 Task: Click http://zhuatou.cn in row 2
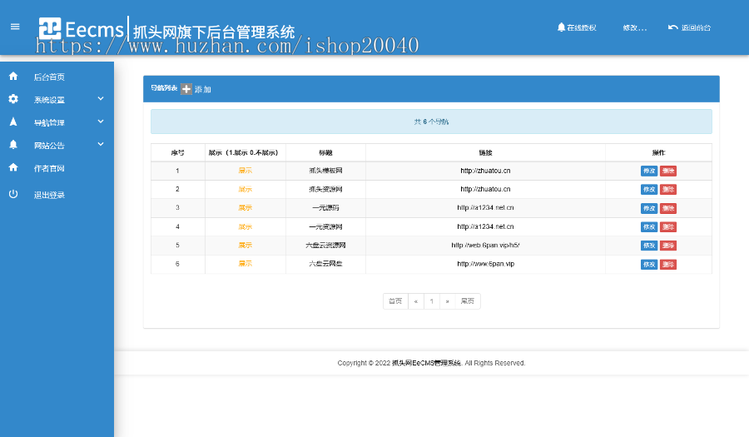(485, 189)
